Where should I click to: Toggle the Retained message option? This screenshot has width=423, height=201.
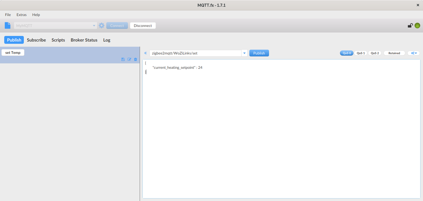(x=394, y=53)
